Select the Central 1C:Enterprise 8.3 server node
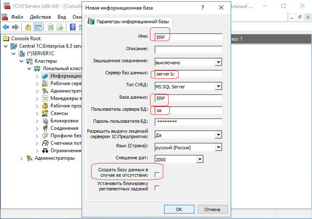 [x=50, y=46]
